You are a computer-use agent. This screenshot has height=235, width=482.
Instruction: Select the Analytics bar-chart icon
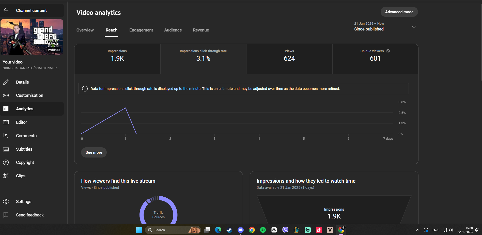coord(6,109)
